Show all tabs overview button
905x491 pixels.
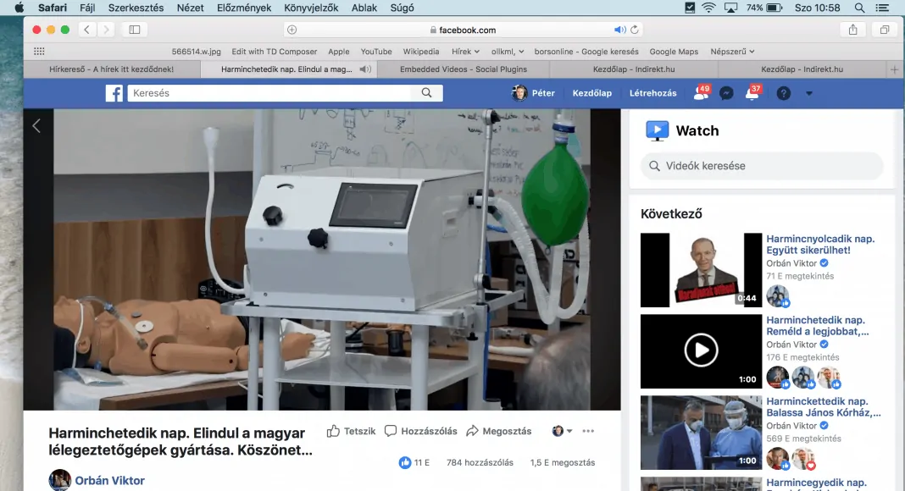point(884,30)
